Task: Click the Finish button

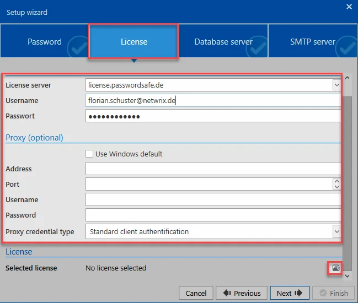Action: 334,293
